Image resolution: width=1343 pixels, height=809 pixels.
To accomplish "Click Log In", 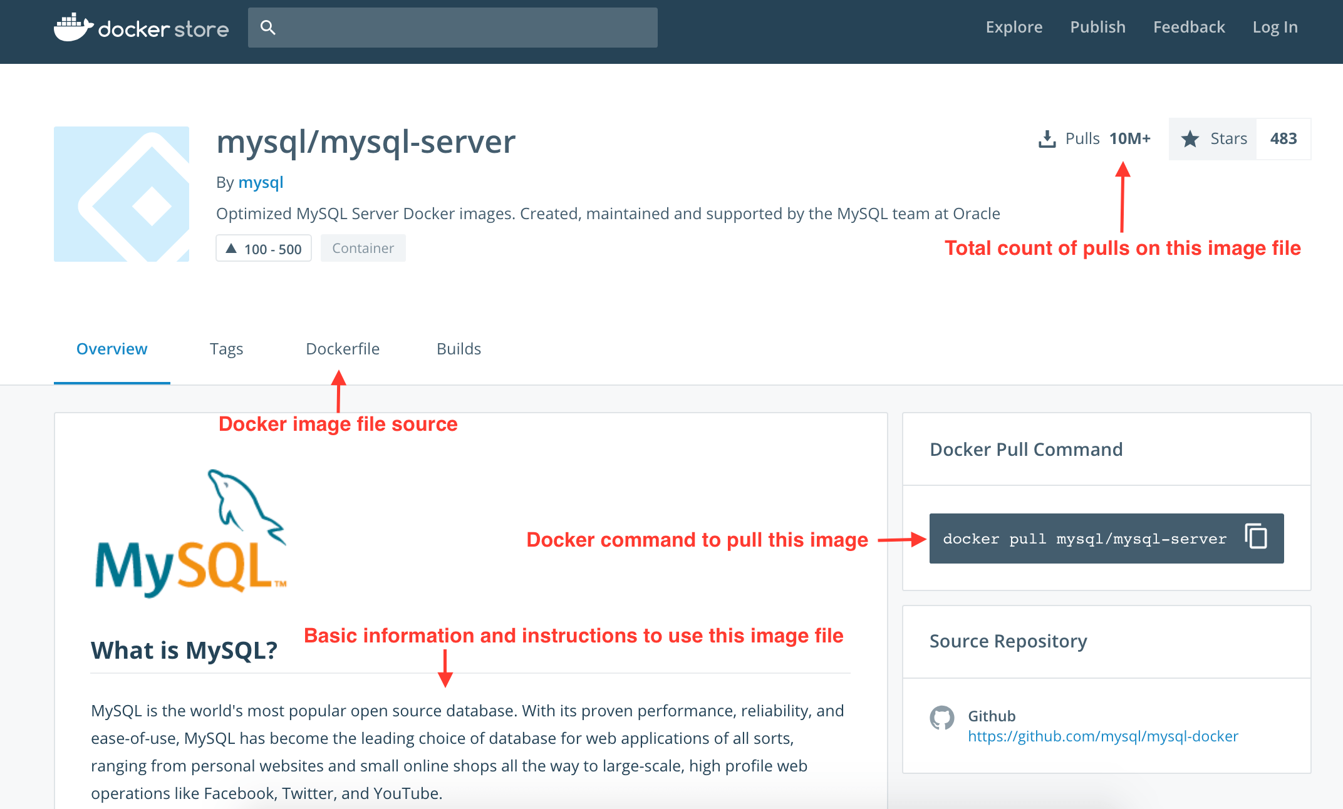I will [x=1275, y=27].
